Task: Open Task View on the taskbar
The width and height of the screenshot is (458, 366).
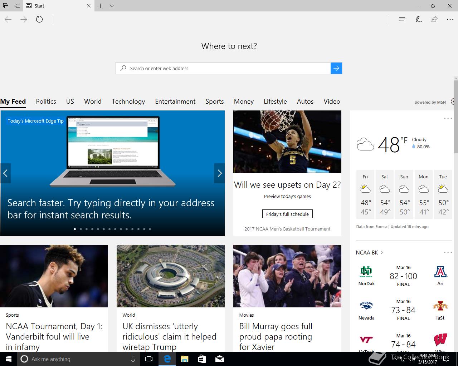Action: 149,359
